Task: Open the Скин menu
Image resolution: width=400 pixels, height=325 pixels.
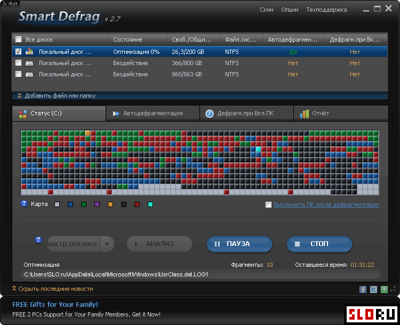Action: [x=267, y=10]
